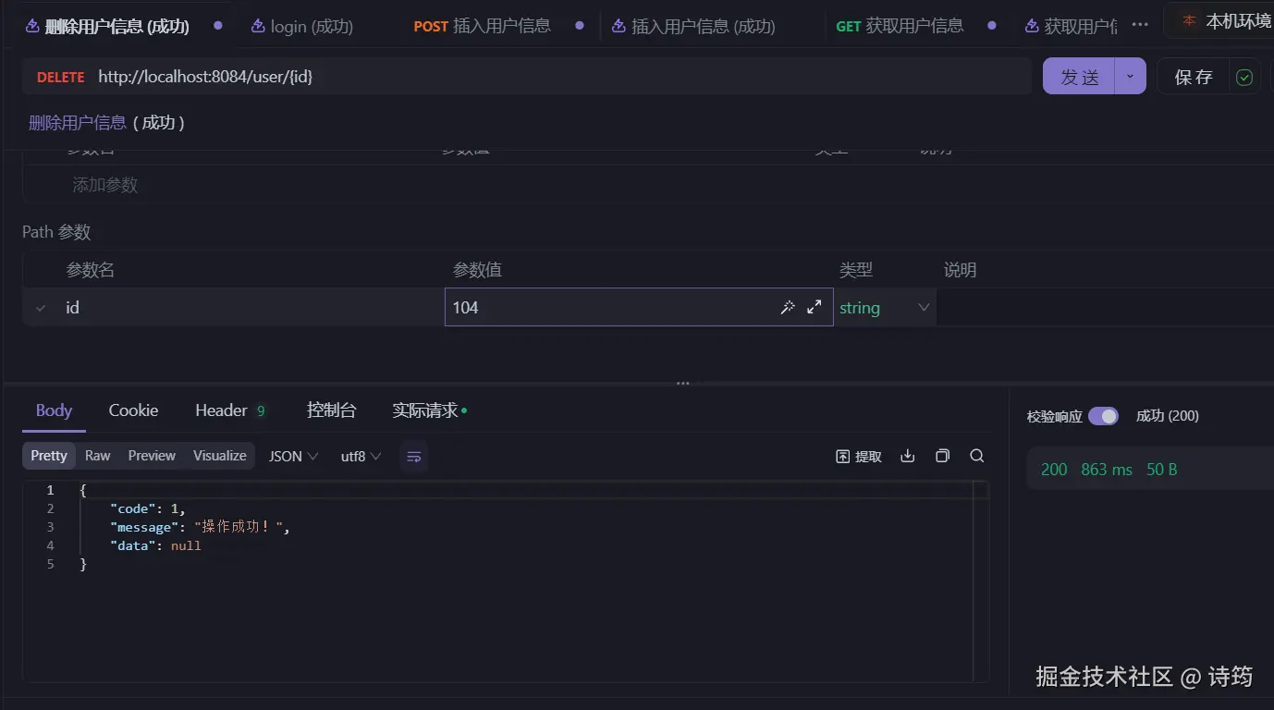The image size is (1274, 710).
Task: Click the extract (提取) icon button
Action: [x=859, y=457]
